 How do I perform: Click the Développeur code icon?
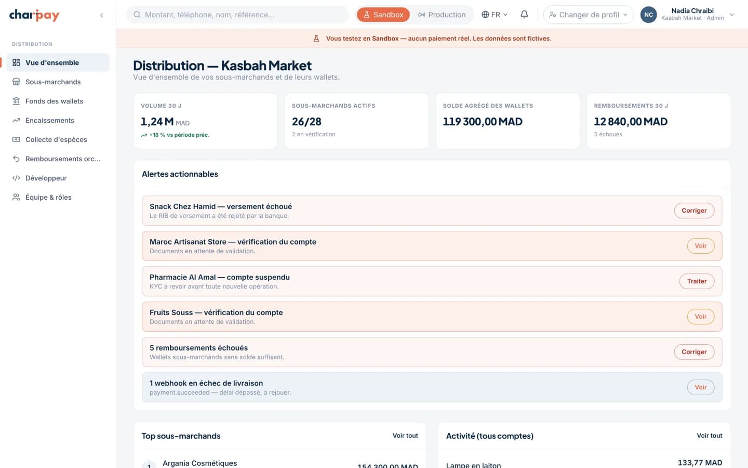coord(16,178)
